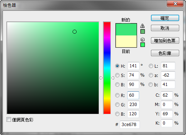This screenshot has height=135, width=186.
Task: Select the R red radio button
Action: [x=117, y=95]
